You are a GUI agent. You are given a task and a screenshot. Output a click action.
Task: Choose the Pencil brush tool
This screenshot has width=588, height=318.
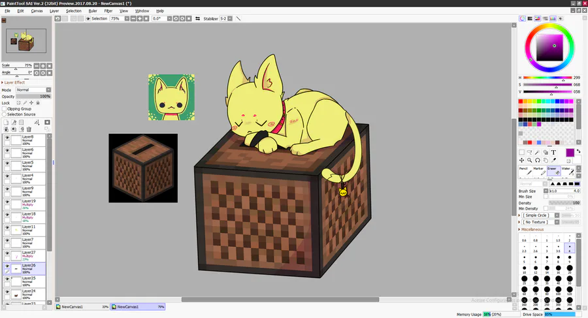525,171
